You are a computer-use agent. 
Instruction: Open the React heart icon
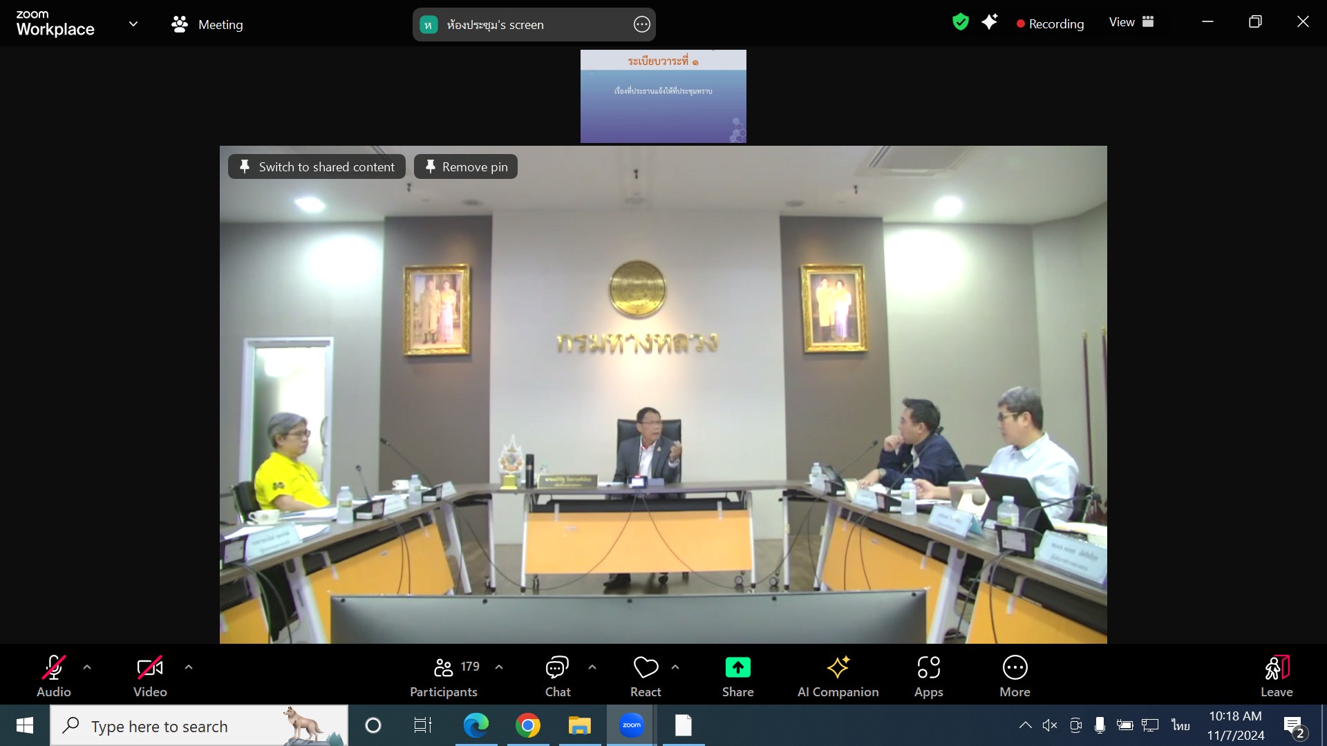coord(646,667)
